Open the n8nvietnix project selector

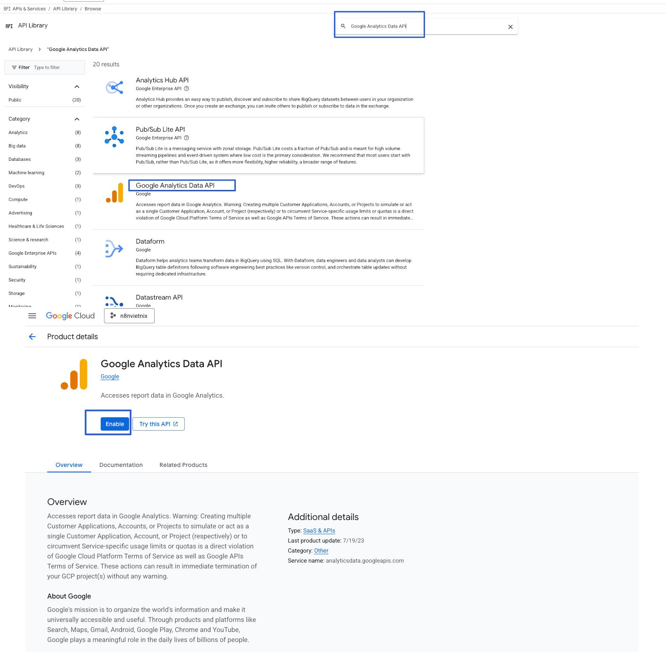click(129, 316)
